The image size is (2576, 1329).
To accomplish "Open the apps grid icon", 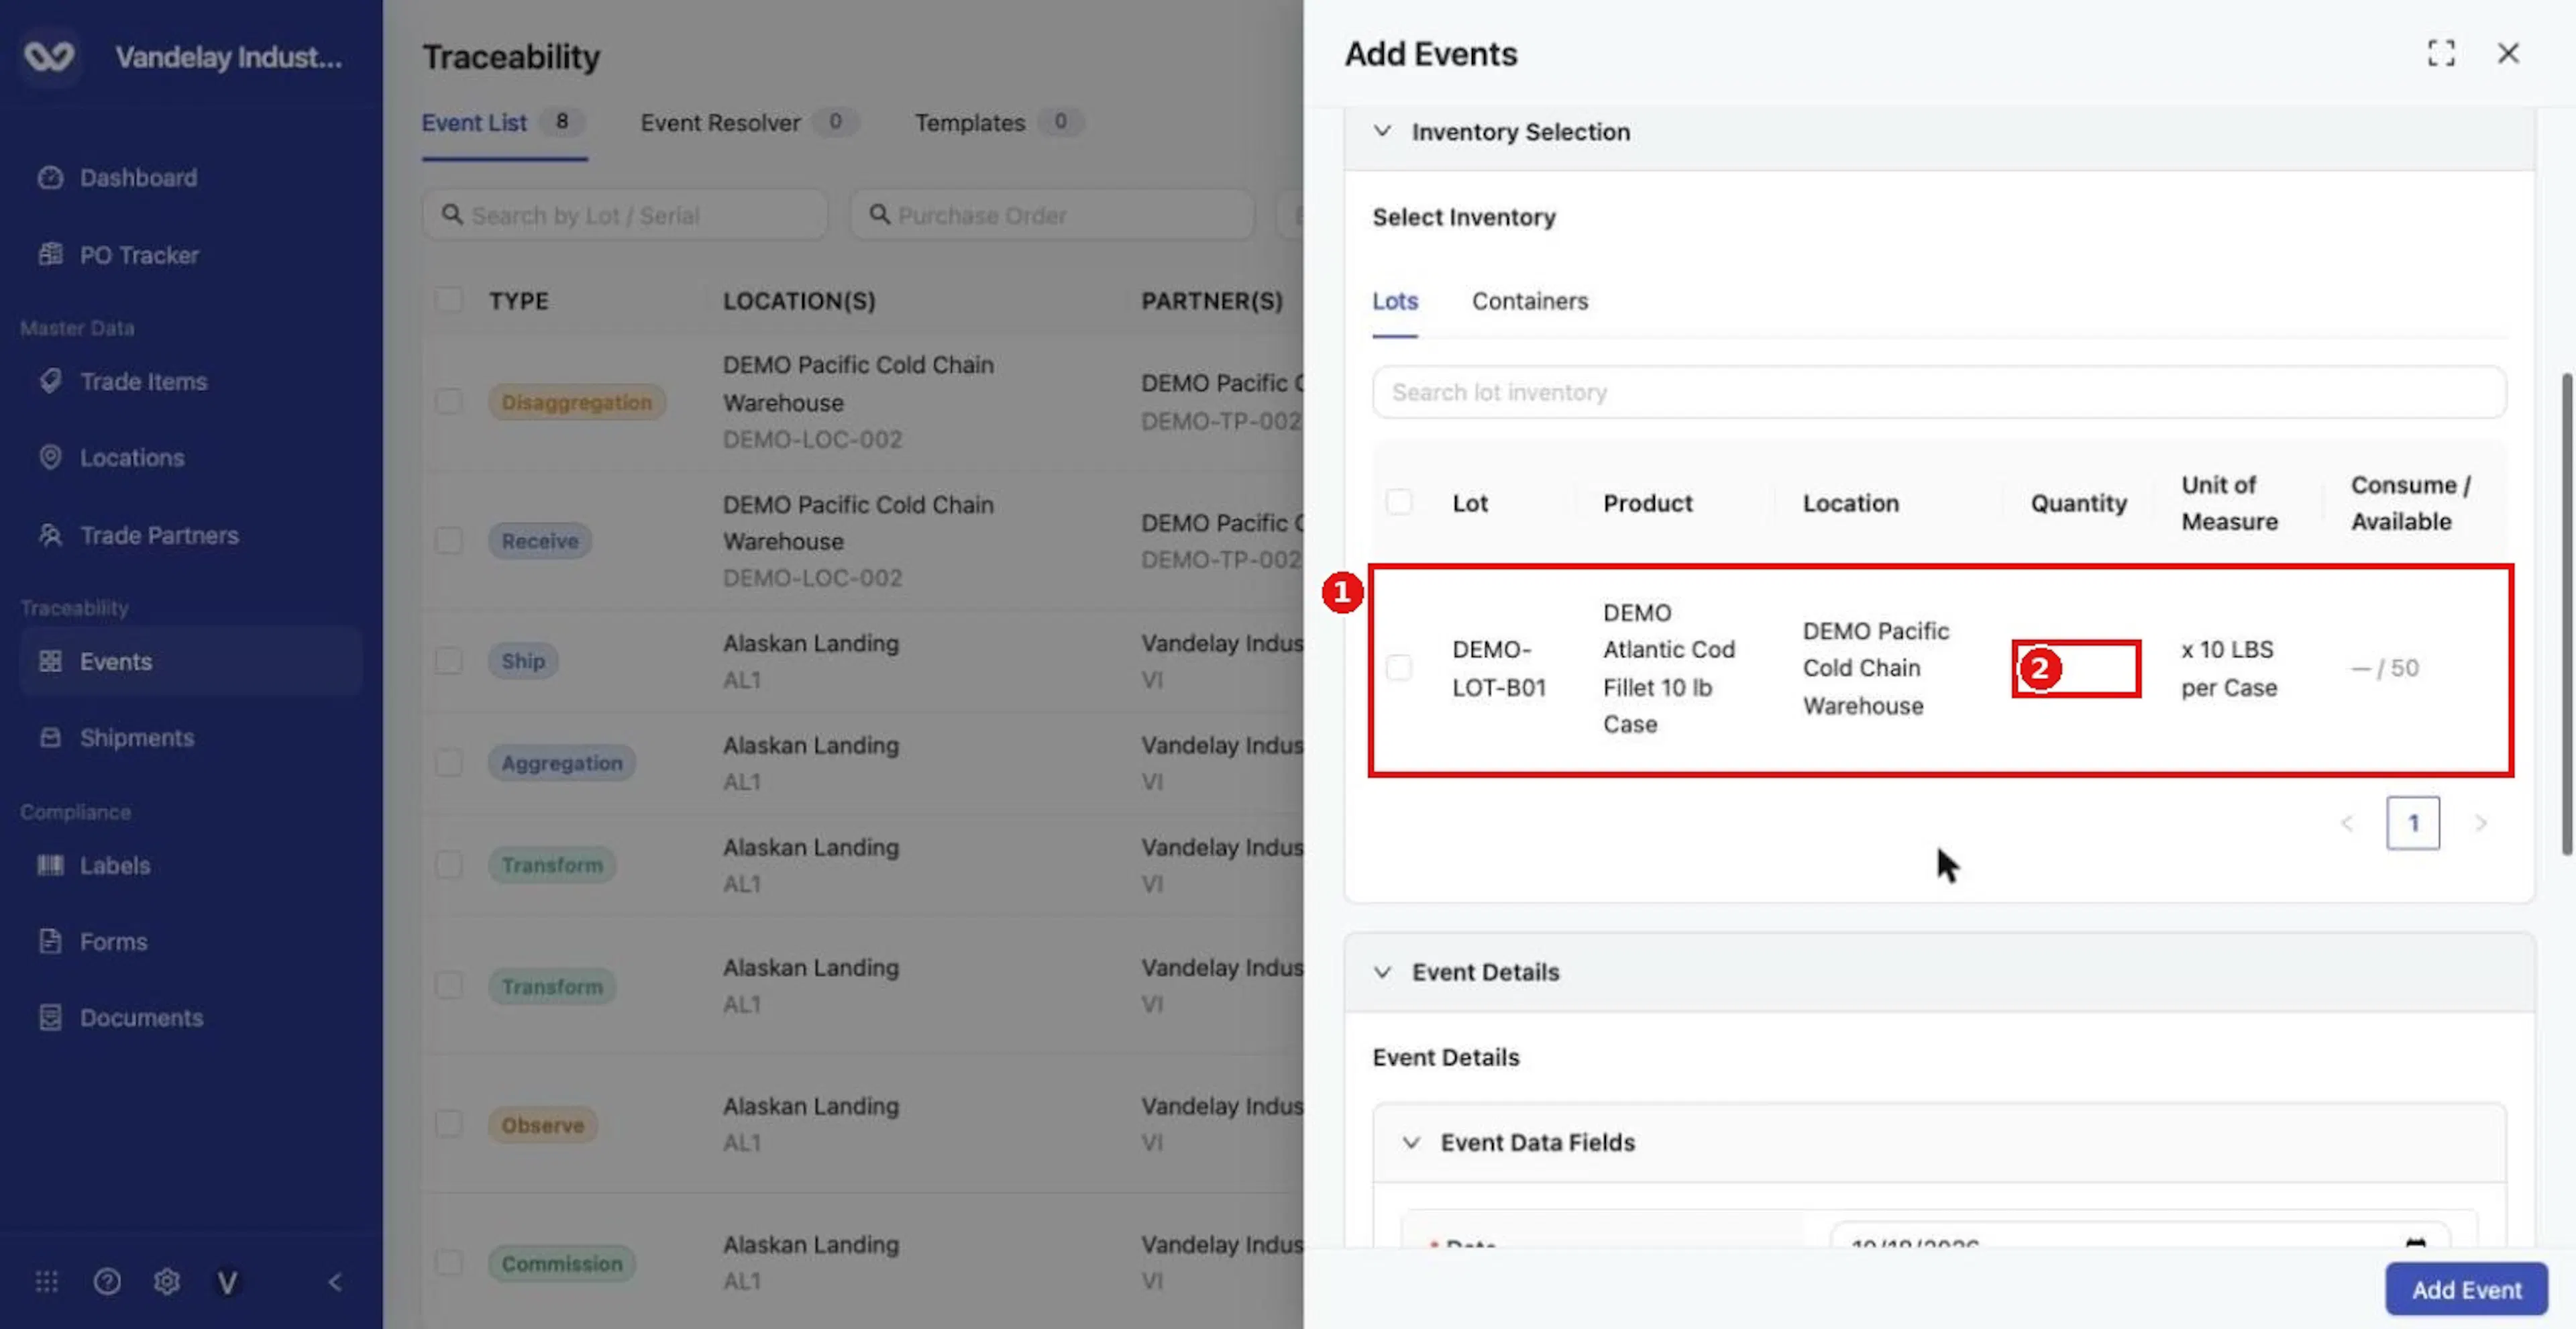I will coord(47,1281).
